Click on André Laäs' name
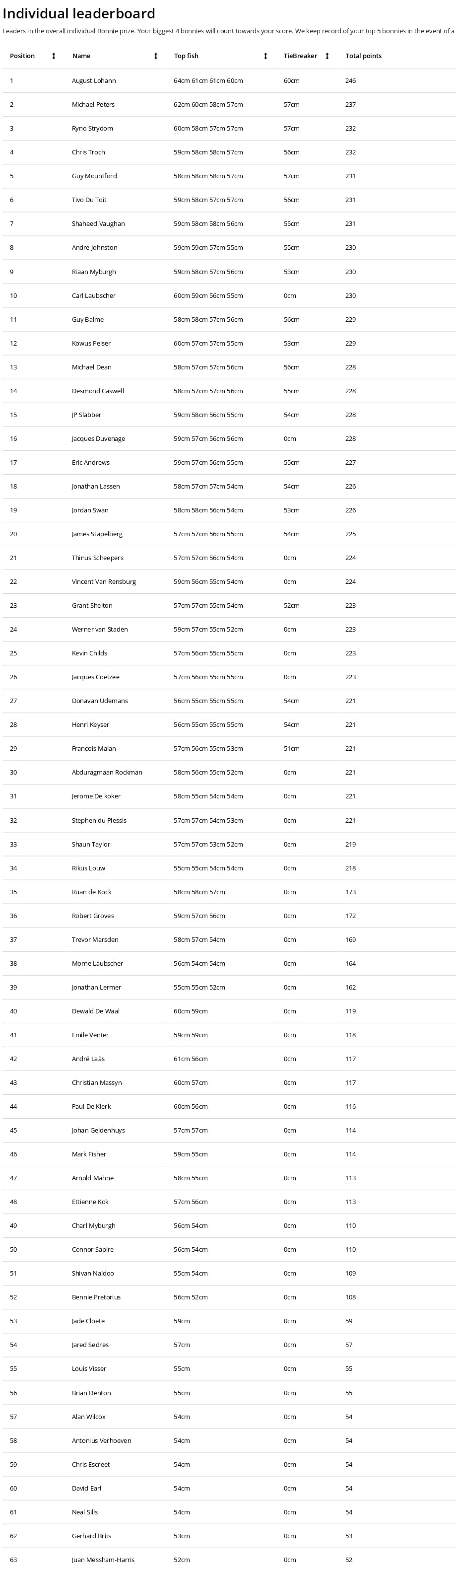This screenshot has width=456, height=1571. (x=88, y=1059)
